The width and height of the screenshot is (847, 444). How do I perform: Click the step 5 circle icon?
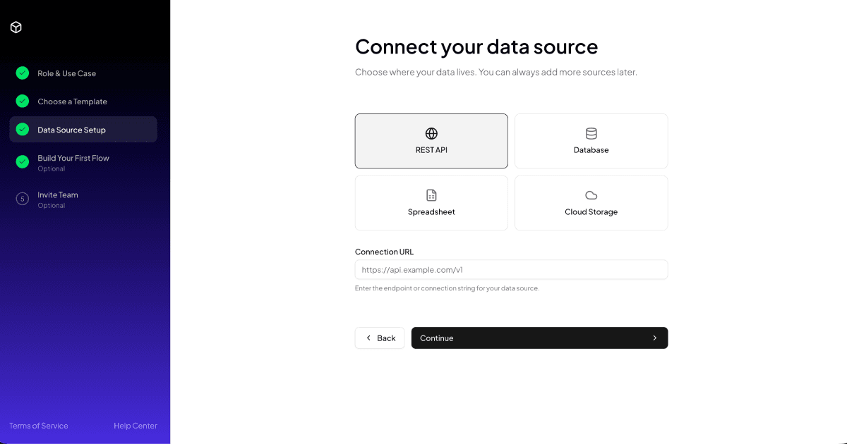click(23, 199)
